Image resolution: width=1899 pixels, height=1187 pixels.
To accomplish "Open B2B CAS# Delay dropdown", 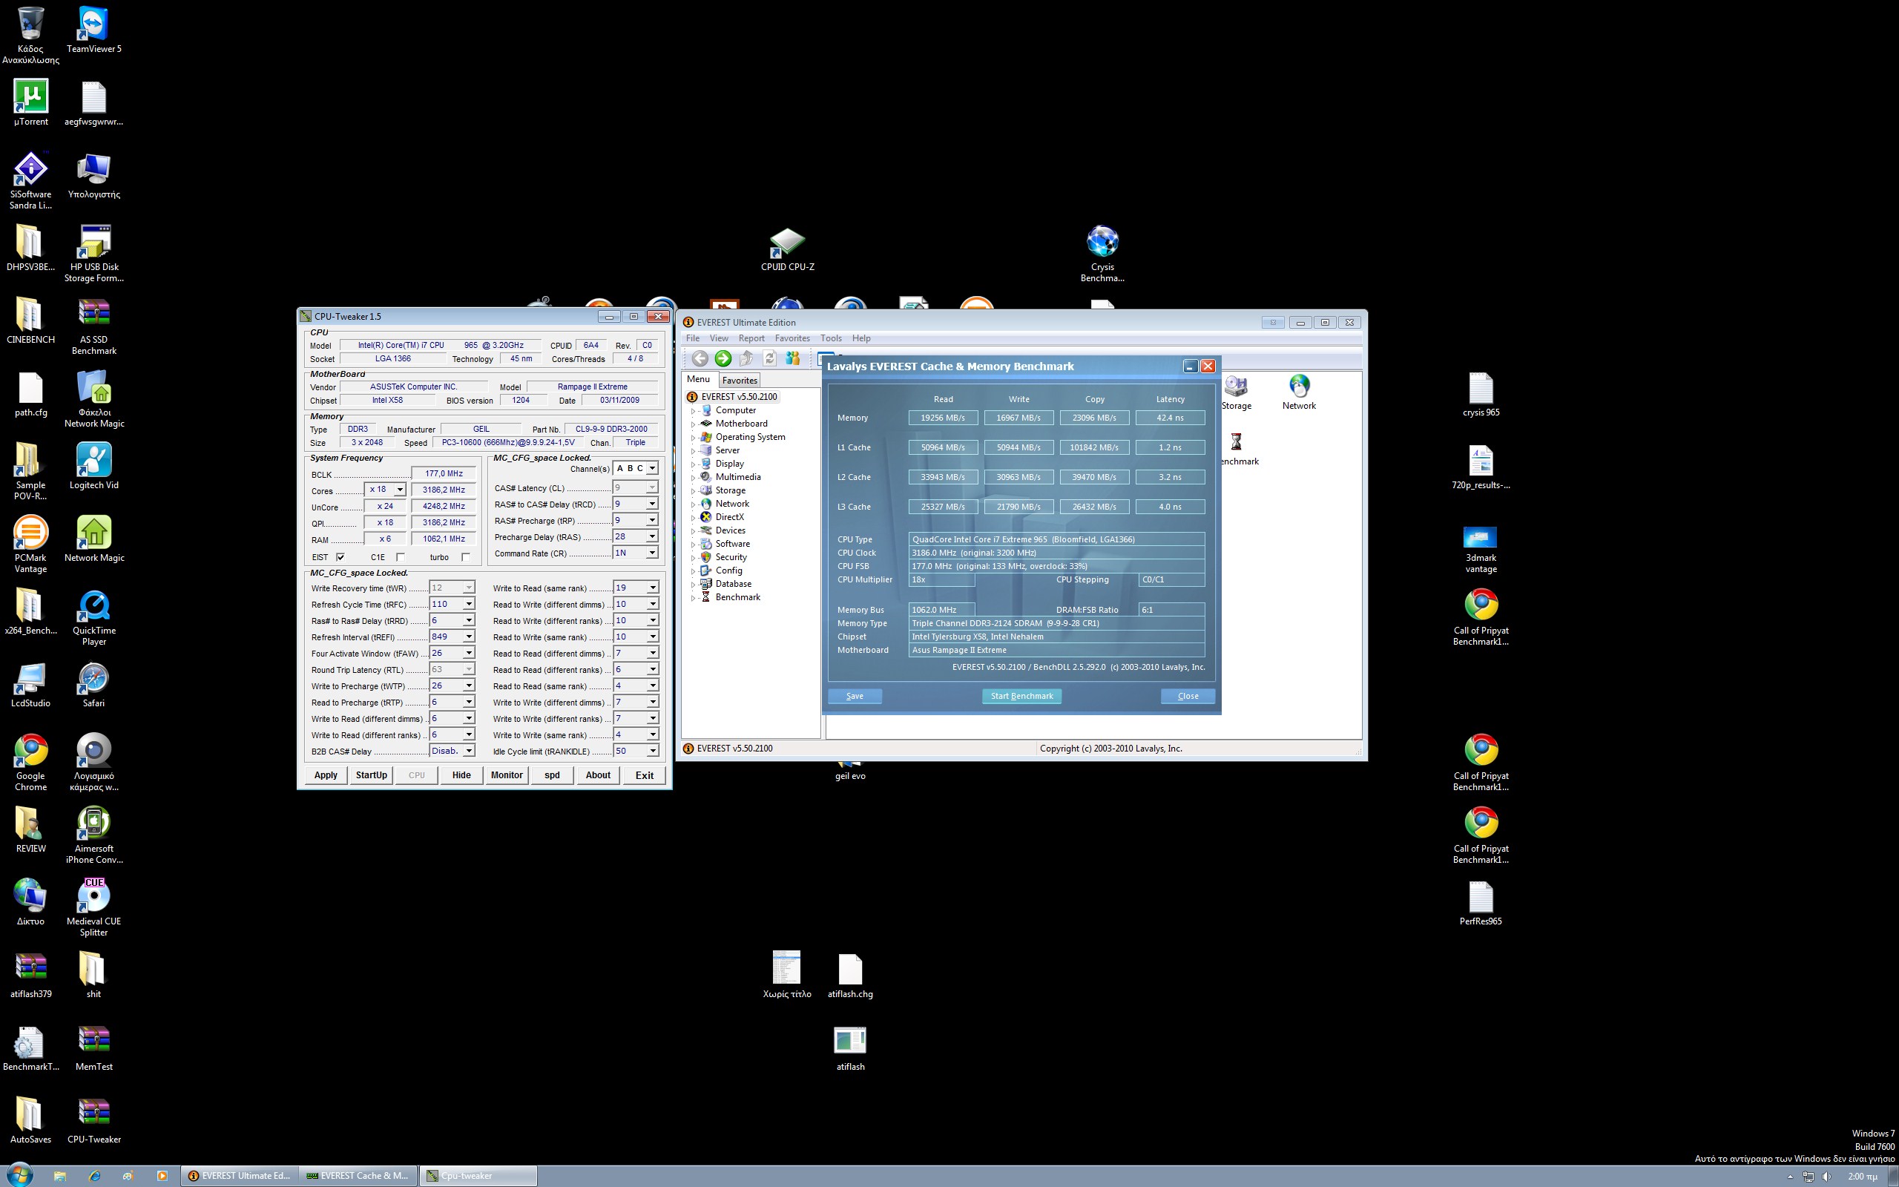I will click(469, 751).
